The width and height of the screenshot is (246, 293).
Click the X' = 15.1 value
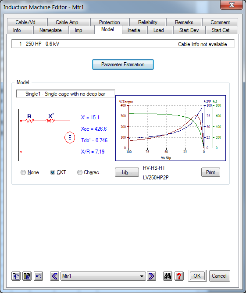pos(90,118)
